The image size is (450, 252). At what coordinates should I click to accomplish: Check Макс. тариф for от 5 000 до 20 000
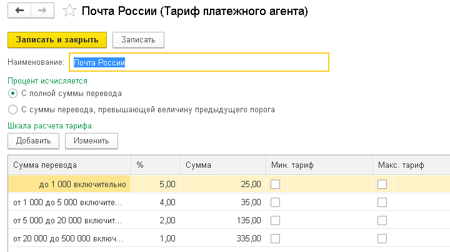click(x=382, y=221)
